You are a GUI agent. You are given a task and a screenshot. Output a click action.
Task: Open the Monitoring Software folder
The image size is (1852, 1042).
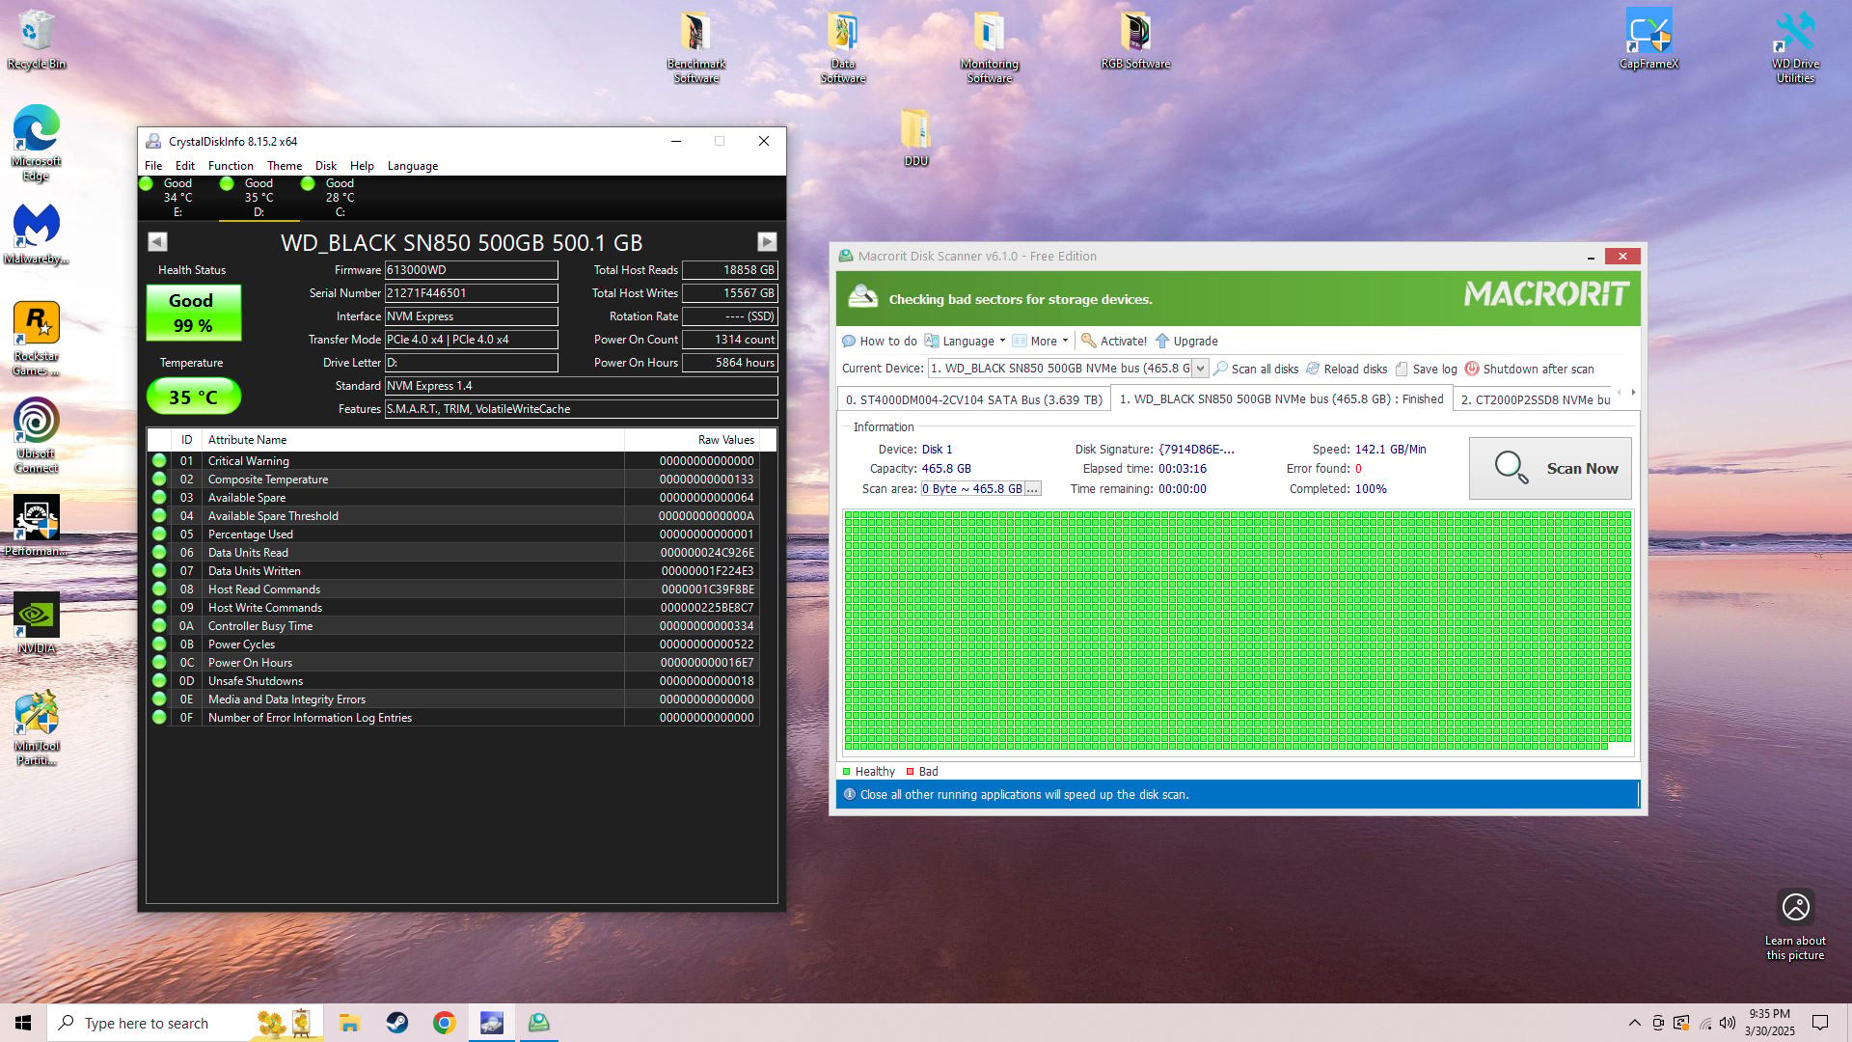click(x=990, y=47)
